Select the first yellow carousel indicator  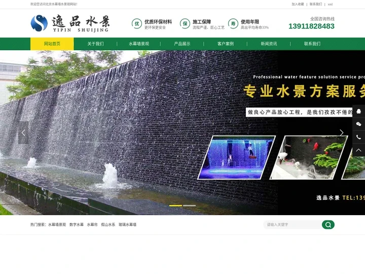(175, 205)
